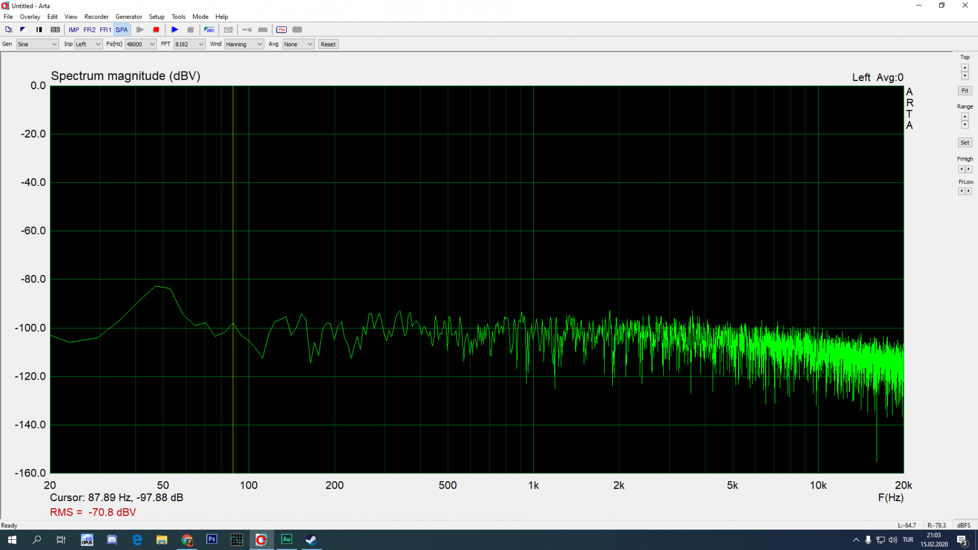Click the red sine wave display icon
The image size is (978, 550).
pos(281,30)
